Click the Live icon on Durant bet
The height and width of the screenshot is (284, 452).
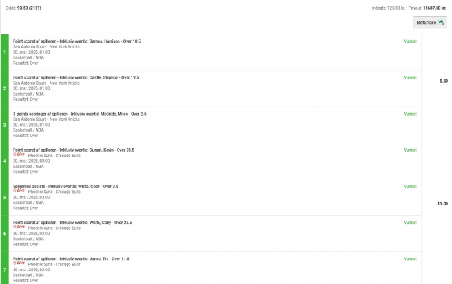coord(19,154)
